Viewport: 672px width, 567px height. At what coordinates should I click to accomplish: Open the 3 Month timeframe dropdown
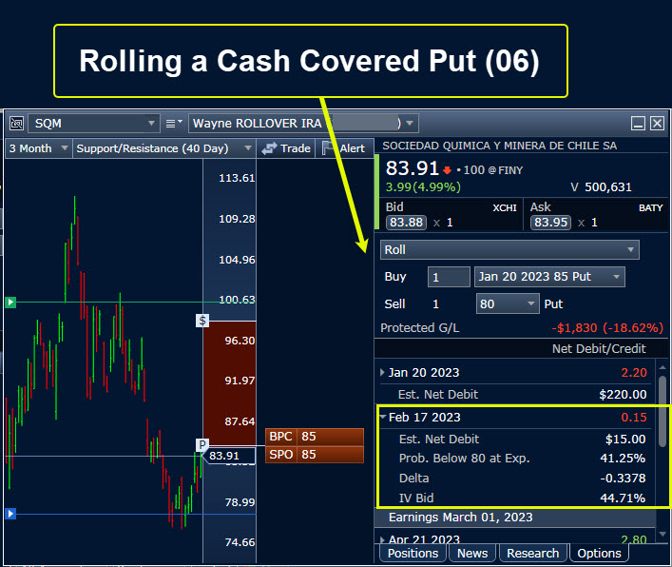pyautogui.click(x=65, y=148)
